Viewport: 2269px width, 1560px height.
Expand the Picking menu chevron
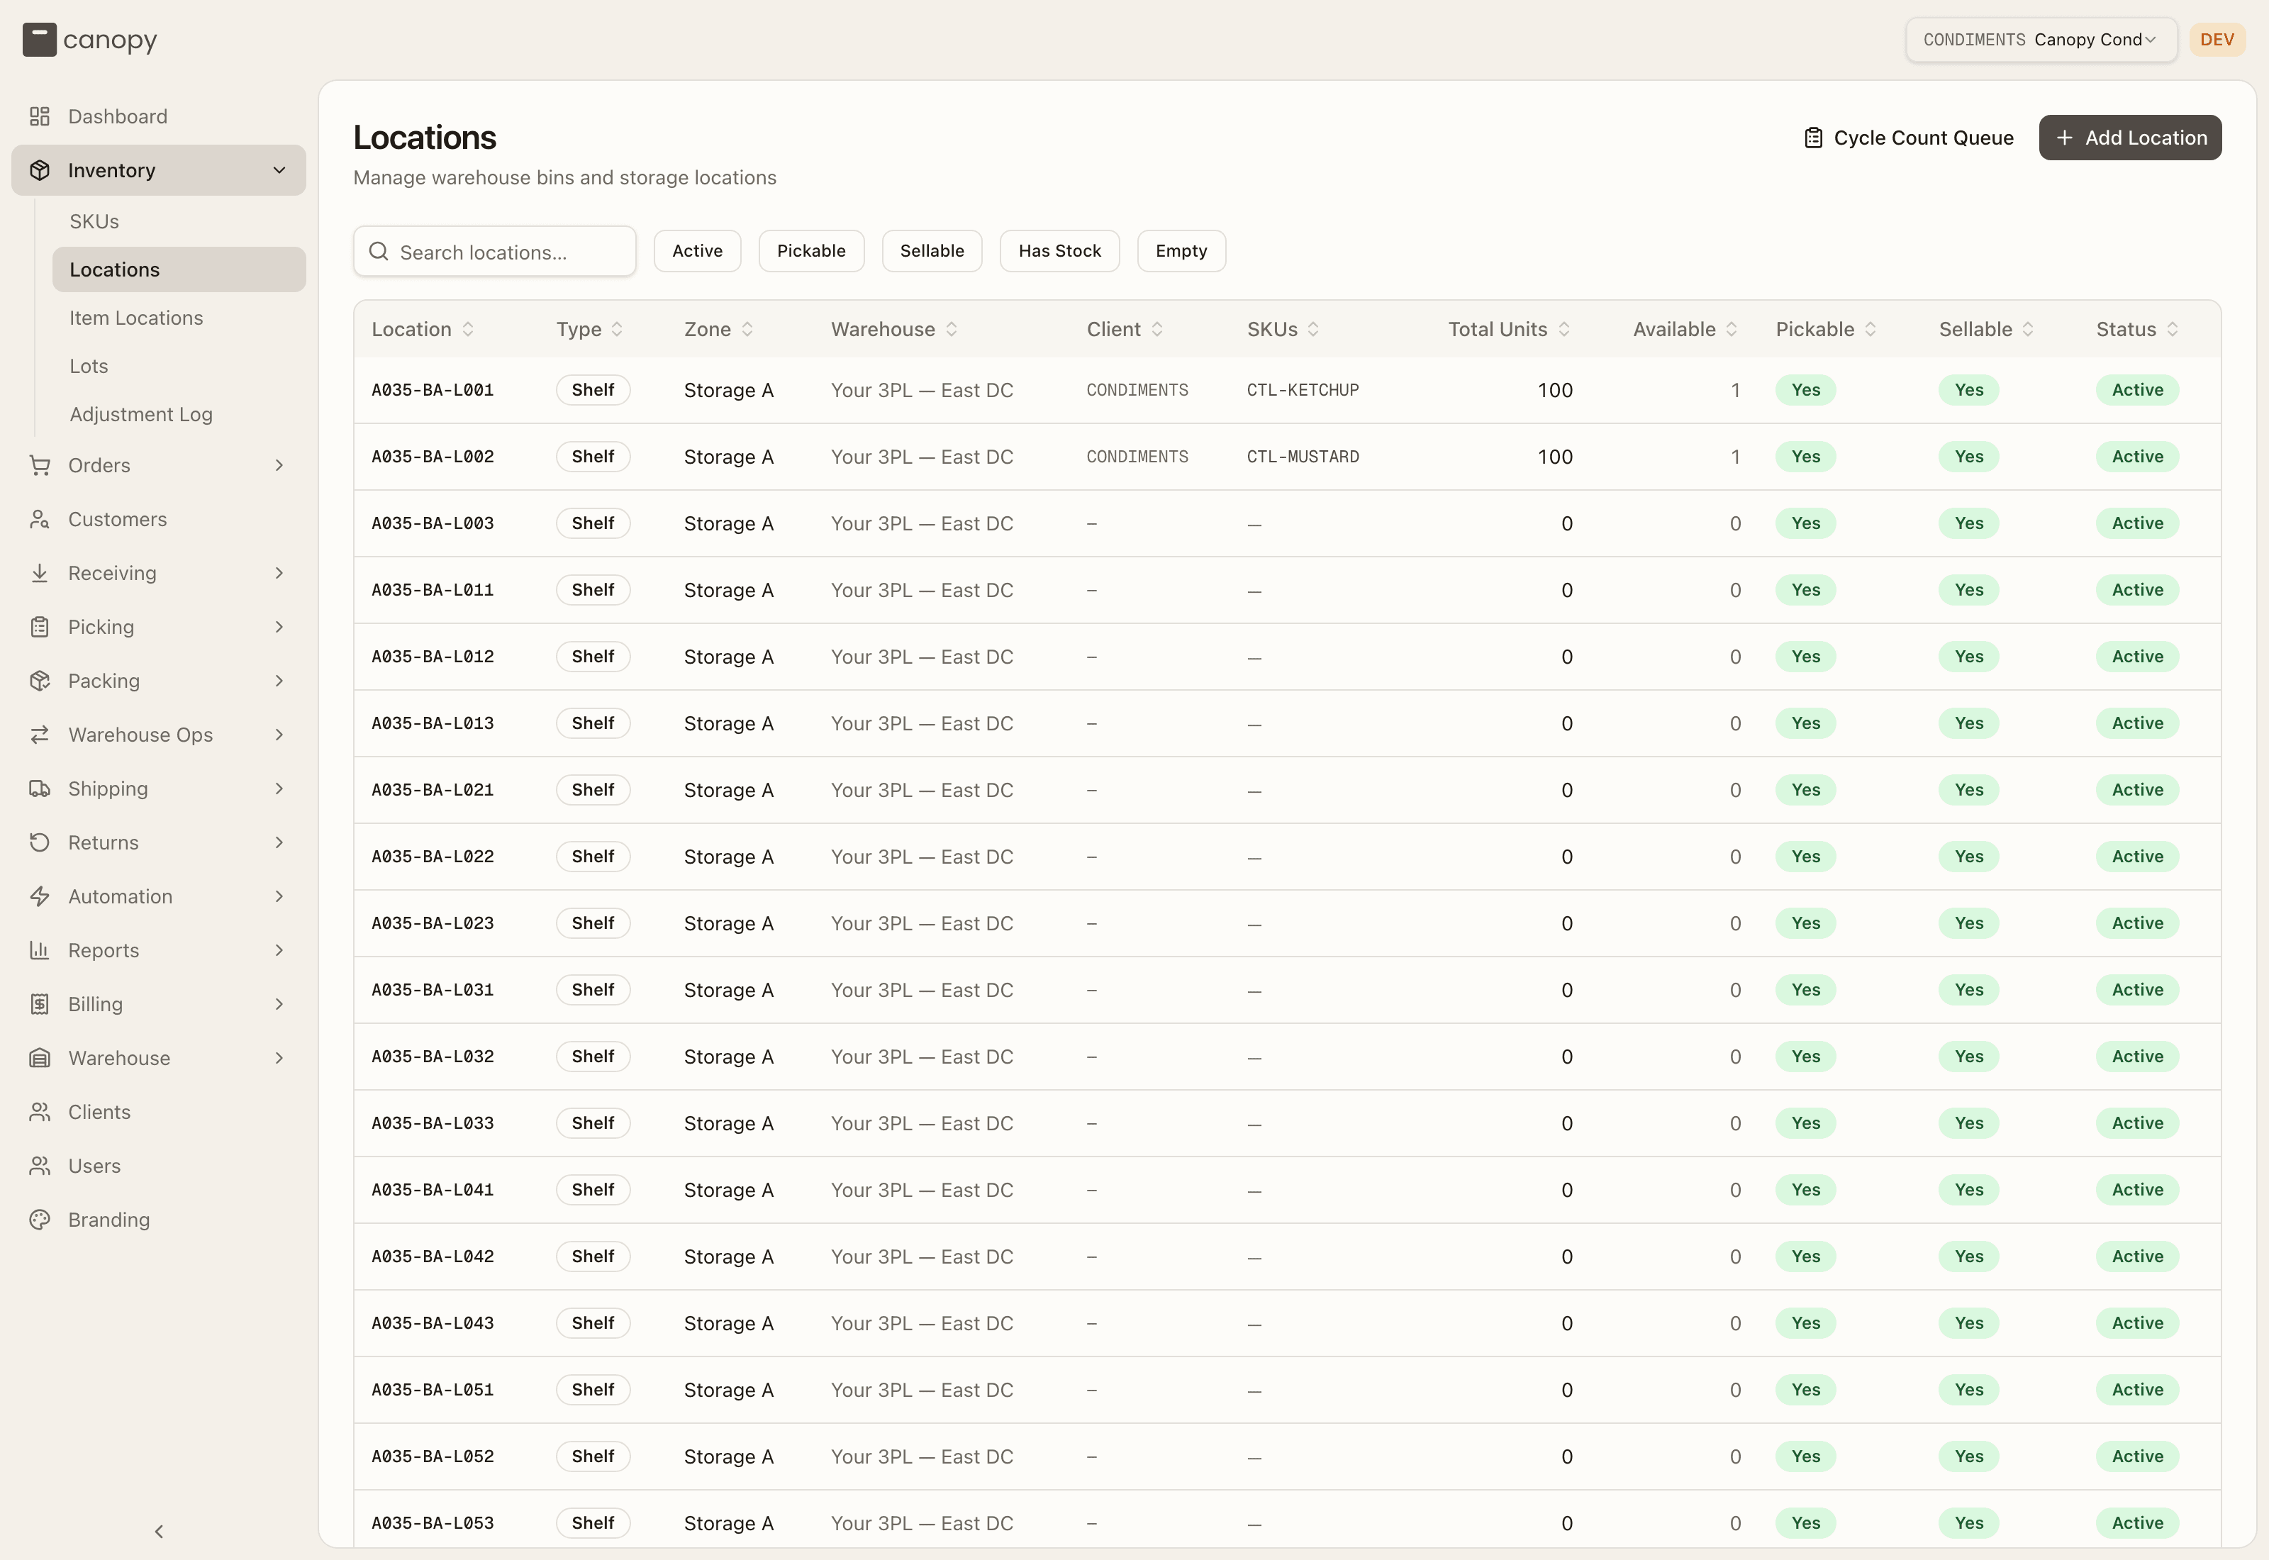279,627
